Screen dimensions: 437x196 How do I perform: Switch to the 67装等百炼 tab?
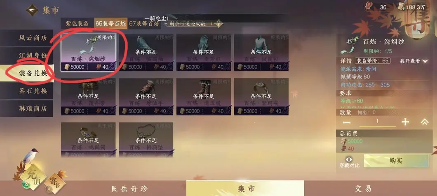145,24
